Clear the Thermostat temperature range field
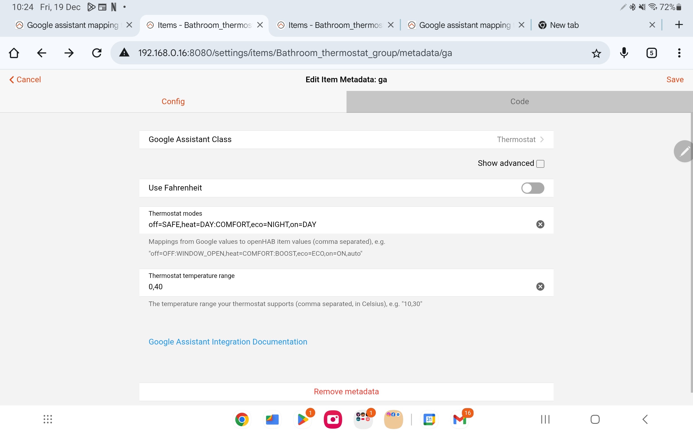Viewport: 693px width, 433px height. pyautogui.click(x=540, y=287)
